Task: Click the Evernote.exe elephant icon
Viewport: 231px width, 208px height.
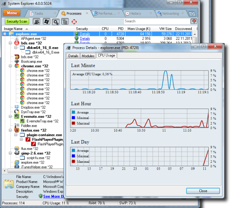Action: 17,117
